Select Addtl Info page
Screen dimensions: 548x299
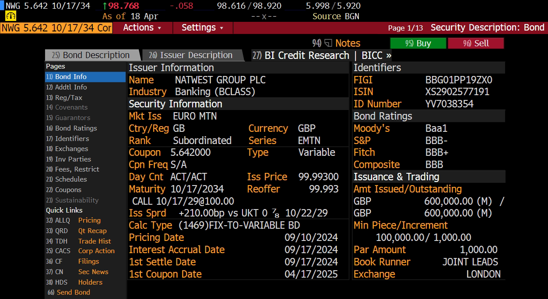click(x=67, y=87)
